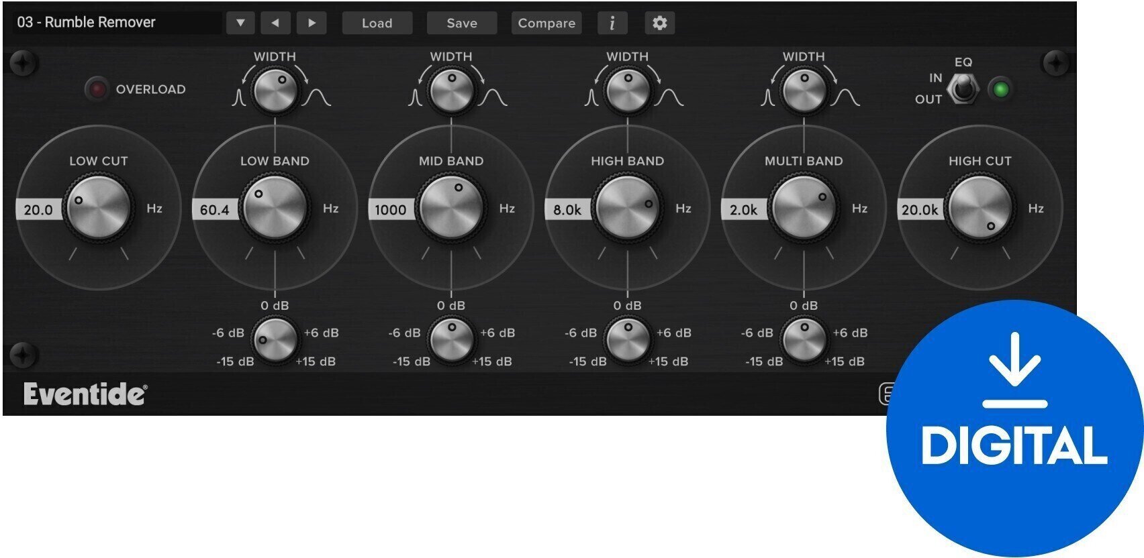Image resolution: width=1144 pixels, height=558 pixels.
Task: Click the Low Band gain knob
Action: point(275,341)
